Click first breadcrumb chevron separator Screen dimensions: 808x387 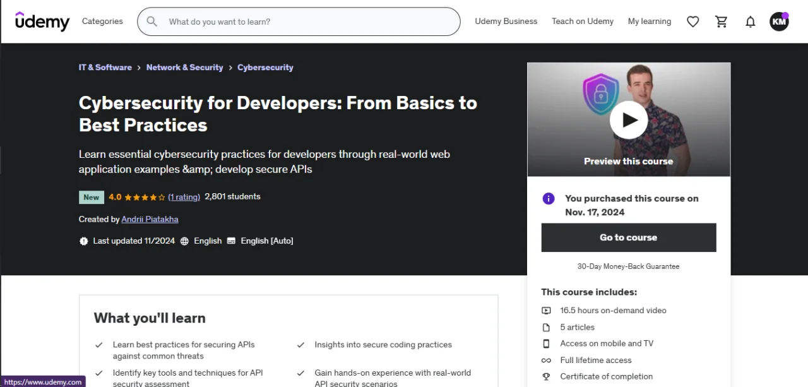(x=139, y=68)
